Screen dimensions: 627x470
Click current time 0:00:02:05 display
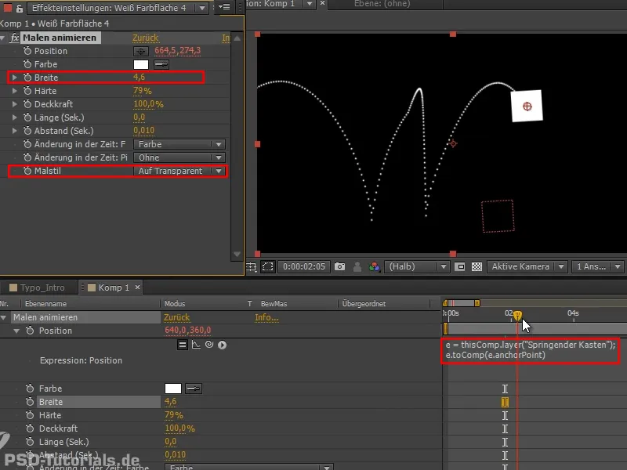point(304,266)
